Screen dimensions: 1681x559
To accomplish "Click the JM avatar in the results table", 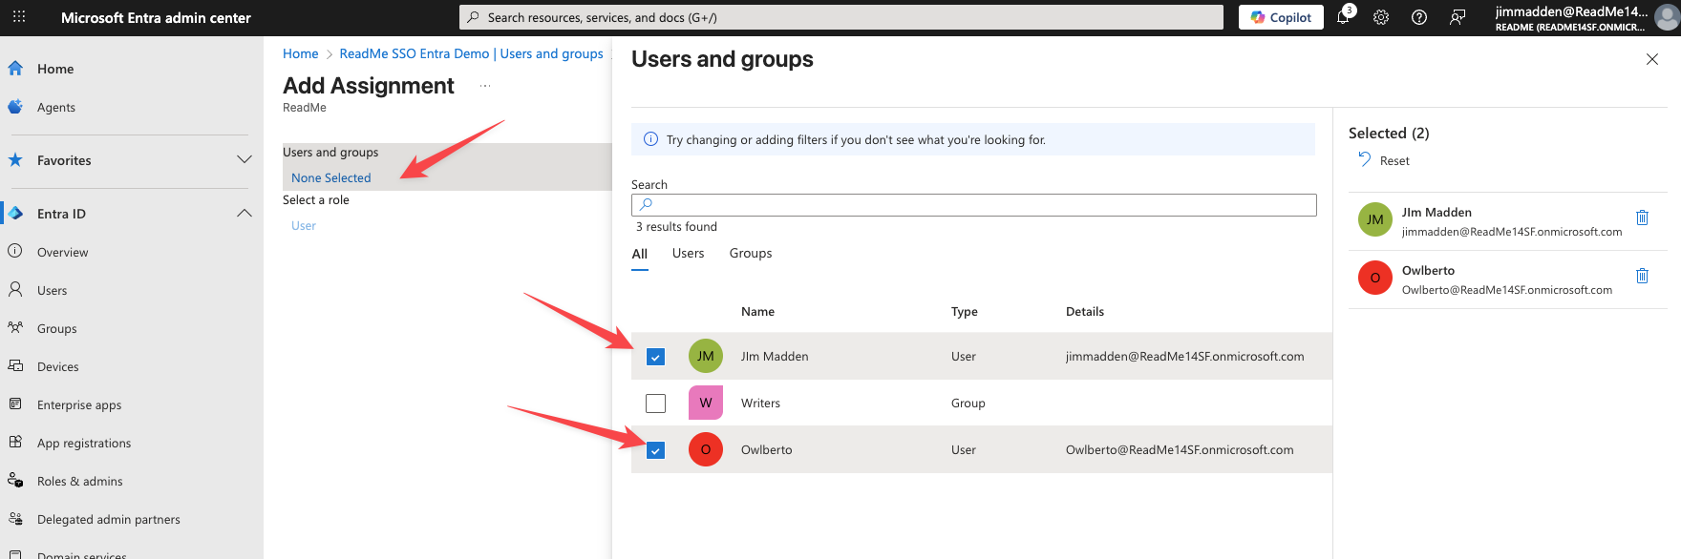I will pyautogui.click(x=706, y=356).
